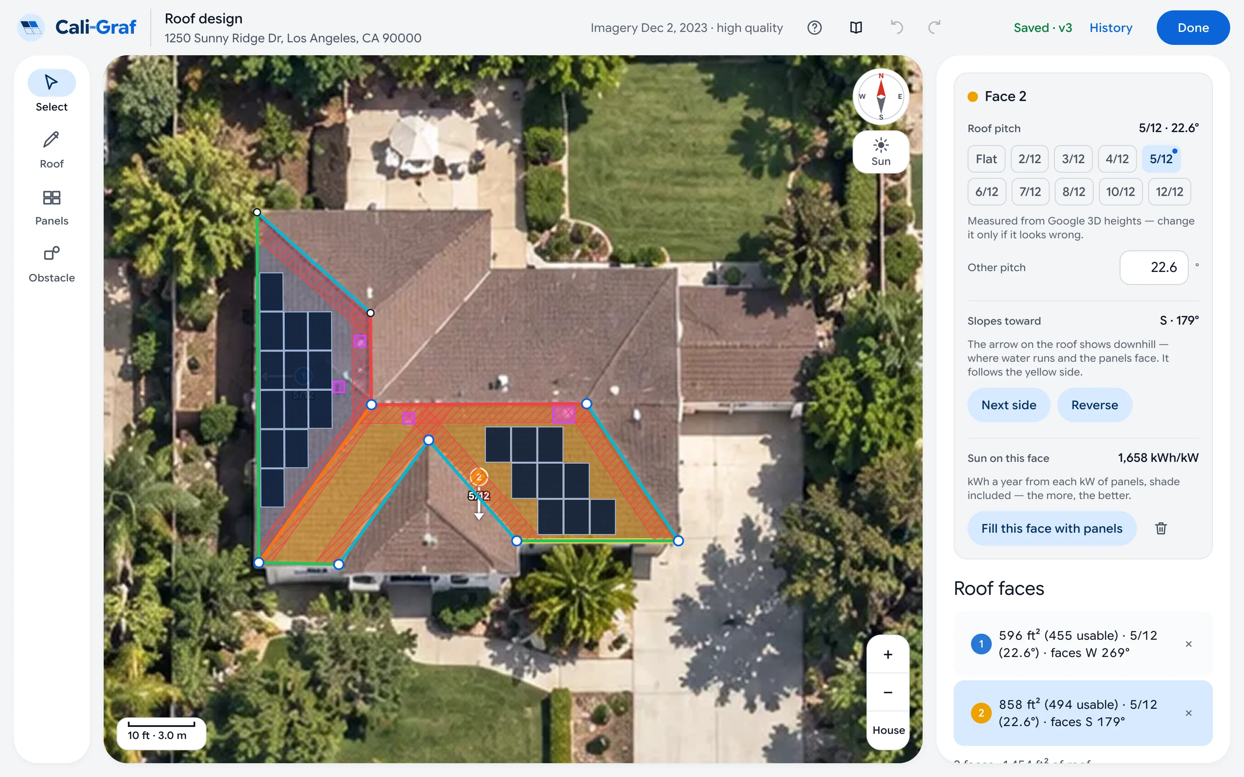Click Fill this face with panels
1244x777 pixels.
tap(1051, 528)
